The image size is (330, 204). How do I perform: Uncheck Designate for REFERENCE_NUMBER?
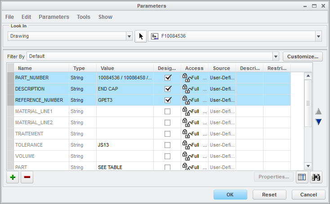coord(168,100)
